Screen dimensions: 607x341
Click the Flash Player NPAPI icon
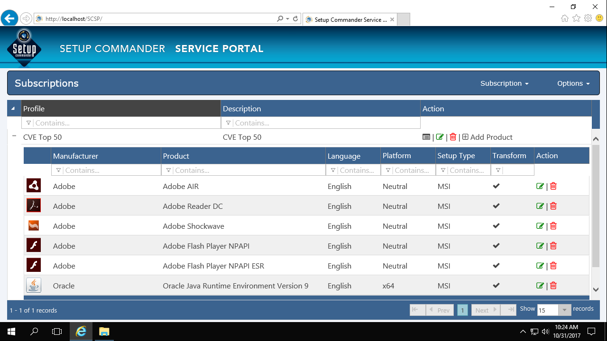coord(34,245)
